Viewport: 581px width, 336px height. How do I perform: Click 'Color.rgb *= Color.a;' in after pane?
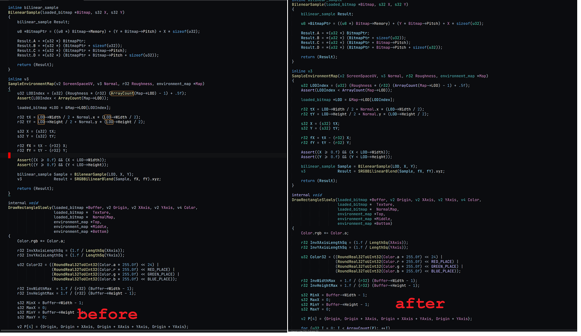pyautogui.click(x=325, y=233)
